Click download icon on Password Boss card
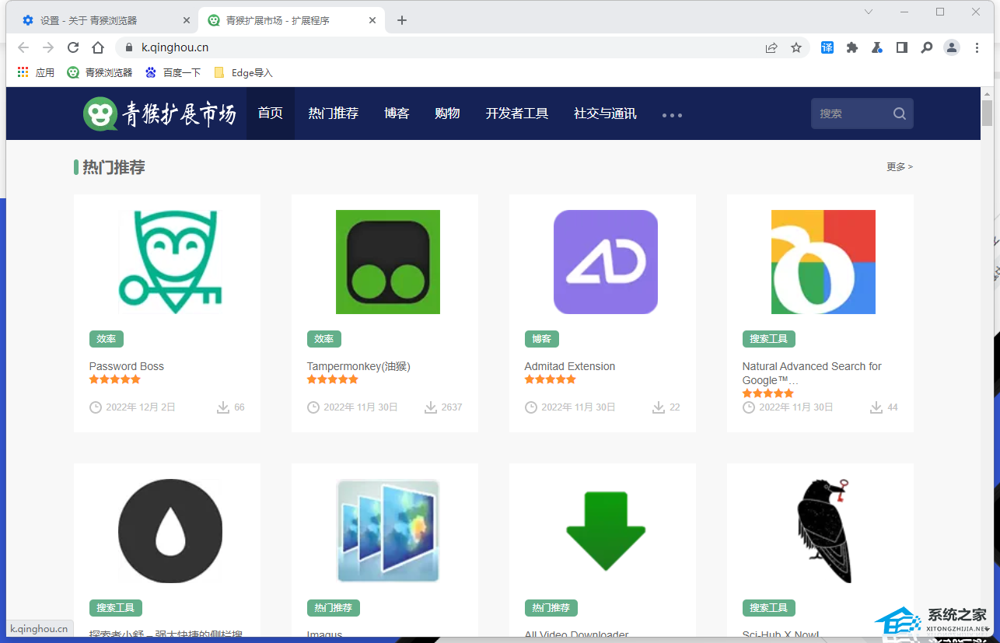1000x643 pixels. click(x=223, y=407)
